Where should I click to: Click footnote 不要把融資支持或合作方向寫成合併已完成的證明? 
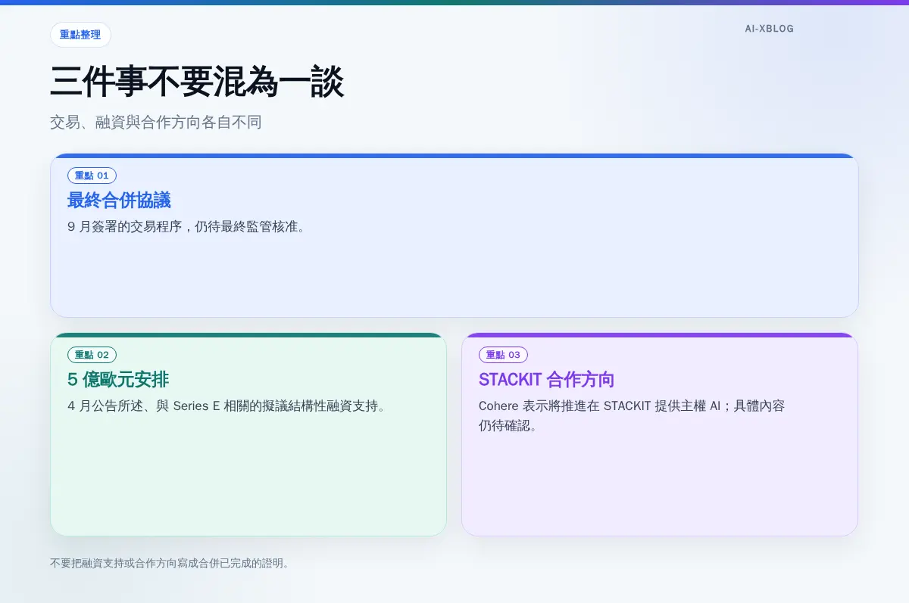(x=170, y=563)
